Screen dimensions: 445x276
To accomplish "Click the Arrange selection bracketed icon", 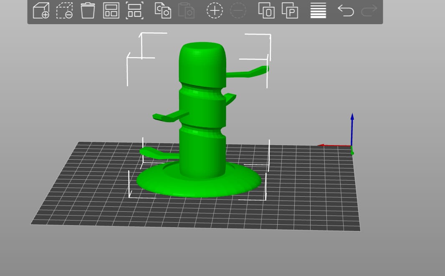I will coord(134,10).
